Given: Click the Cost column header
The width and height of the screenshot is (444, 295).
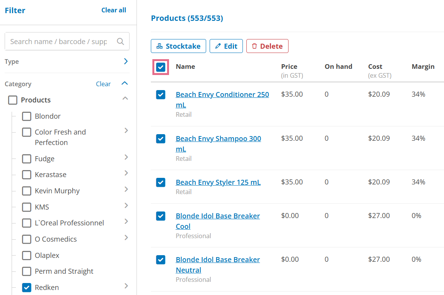Looking at the screenshot, I should click(x=375, y=67).
